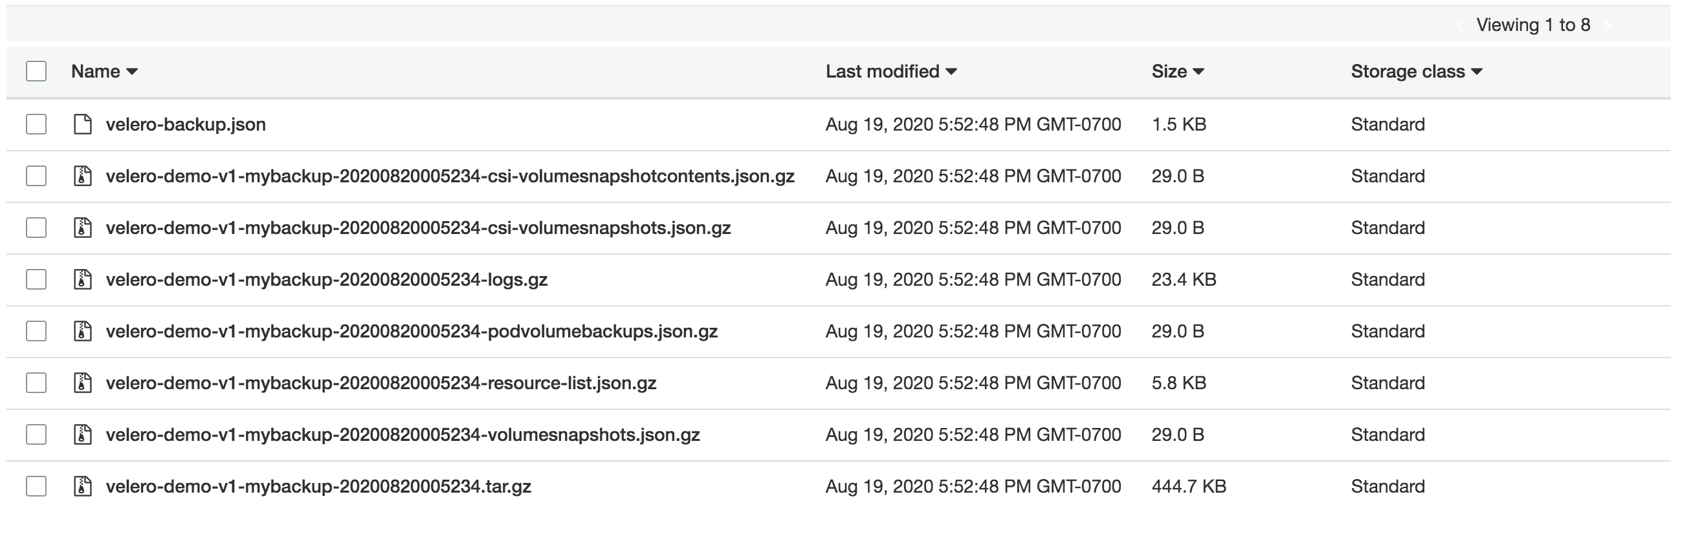This screenshot has height=534, width=1702.
Task: Click the velero-backup.json file icon
Action: [83, 124]
